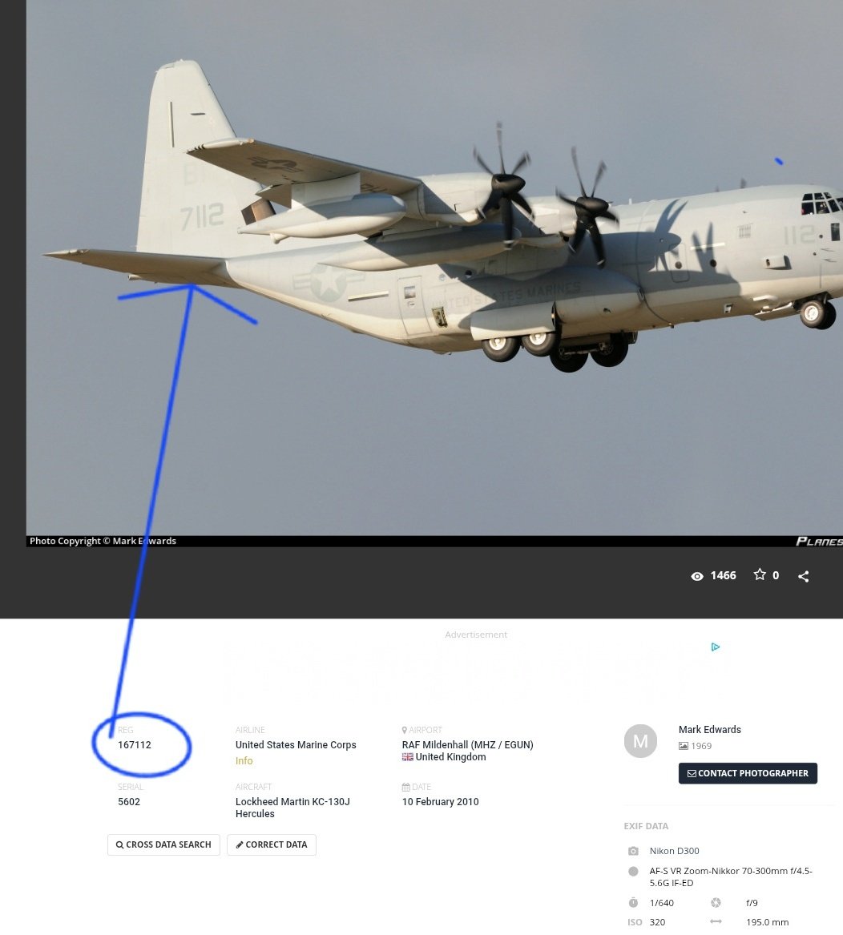Click the United Kingdom flag icon
Screen dimensions: 843x935
(408, 757)
